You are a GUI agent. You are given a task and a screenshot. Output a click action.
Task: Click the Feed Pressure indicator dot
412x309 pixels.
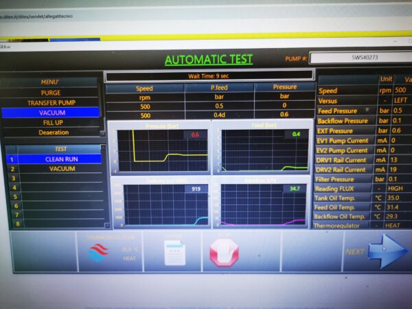coord(367,110)
